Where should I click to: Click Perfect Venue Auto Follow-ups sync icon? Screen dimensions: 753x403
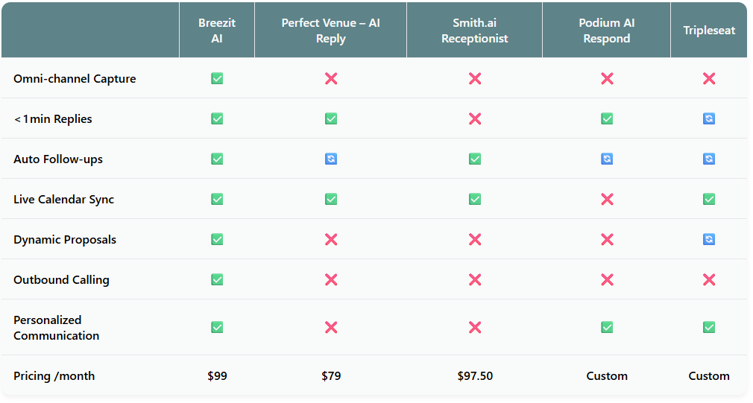(x=331, y=159)
